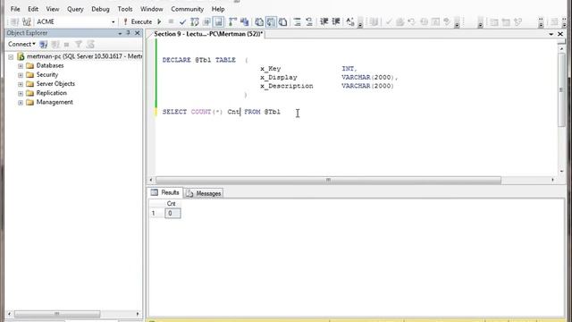Switch output to Results to Grid
The height and width of the screenshot is (322, 572).
coord(271,21)
